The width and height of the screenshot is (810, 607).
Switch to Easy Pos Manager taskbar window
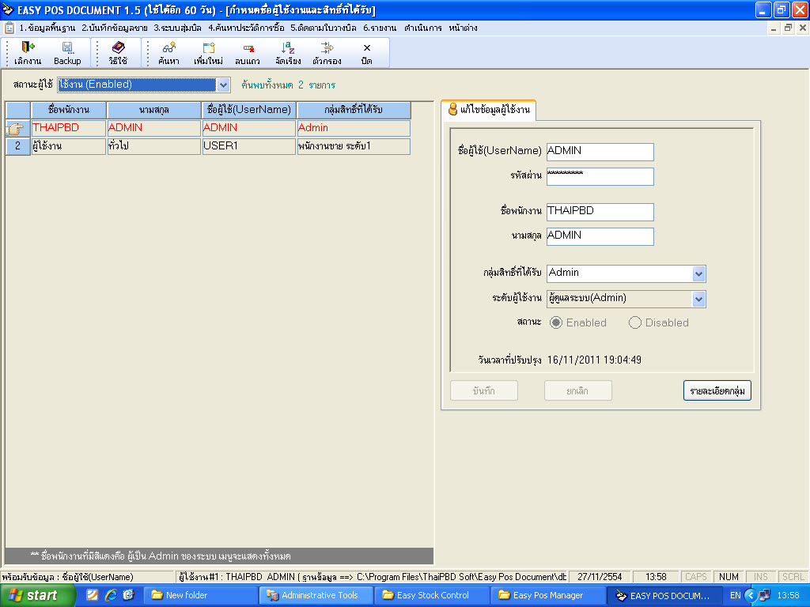point(547,595)
